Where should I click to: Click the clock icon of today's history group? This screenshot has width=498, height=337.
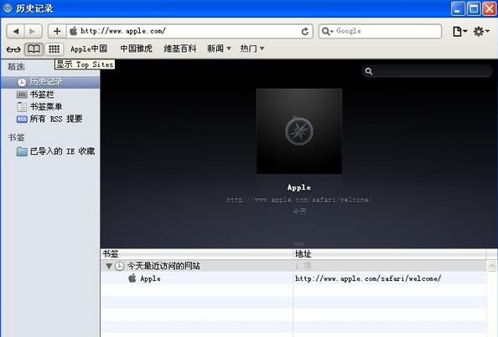coord(119,266)
